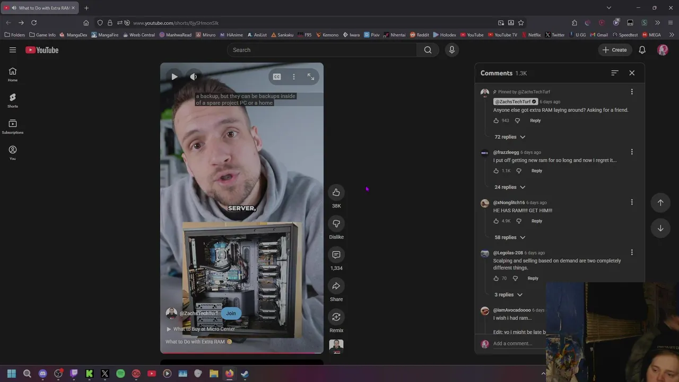Click the YouTube search input box

tap(322, 50)
